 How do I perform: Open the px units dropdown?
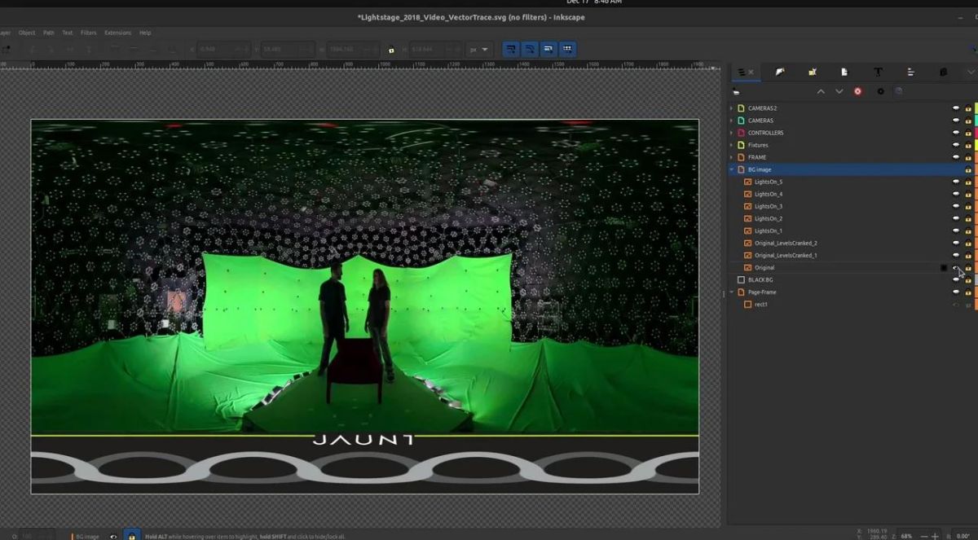[x=480, y=50]
